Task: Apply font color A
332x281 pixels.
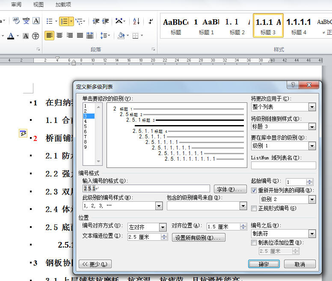Action: pyautogui.click(x=11, y=36)
